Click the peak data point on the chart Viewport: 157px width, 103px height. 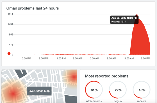[x=137, y=14]
